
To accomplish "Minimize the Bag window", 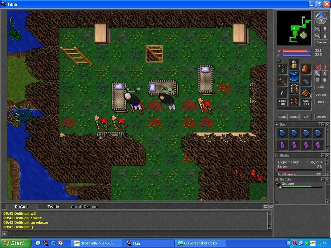I will click(x=323, y=124).
